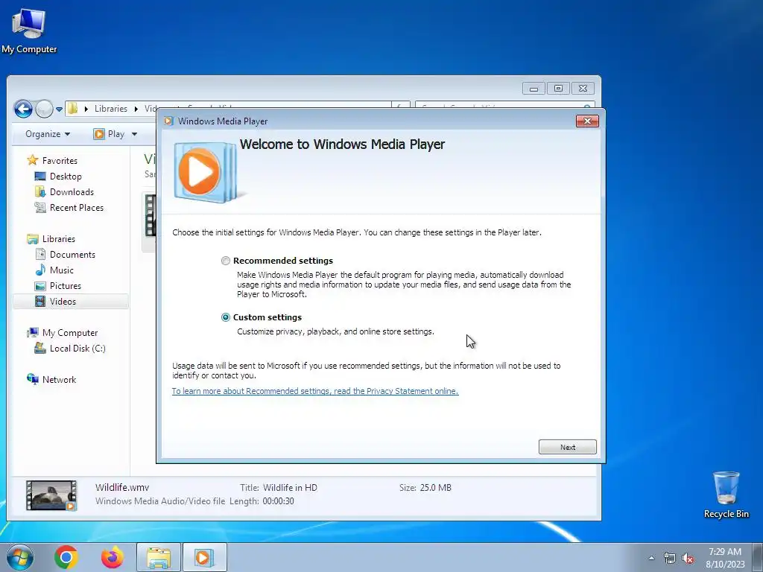The height and width of the screenshot is (572, 763).
Task: Click the Local Disk drive icon
Action: 40,349
